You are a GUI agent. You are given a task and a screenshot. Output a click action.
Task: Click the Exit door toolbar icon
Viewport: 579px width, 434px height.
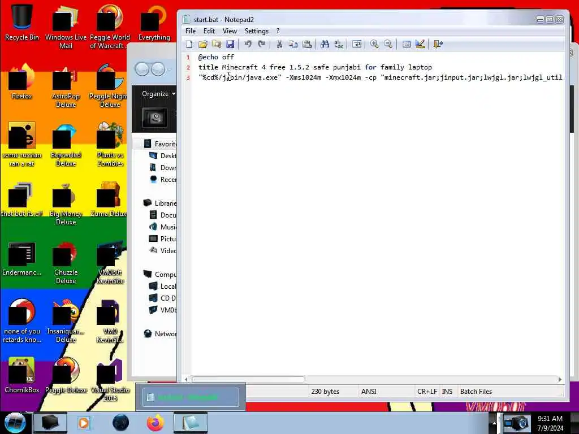[438, 44]
